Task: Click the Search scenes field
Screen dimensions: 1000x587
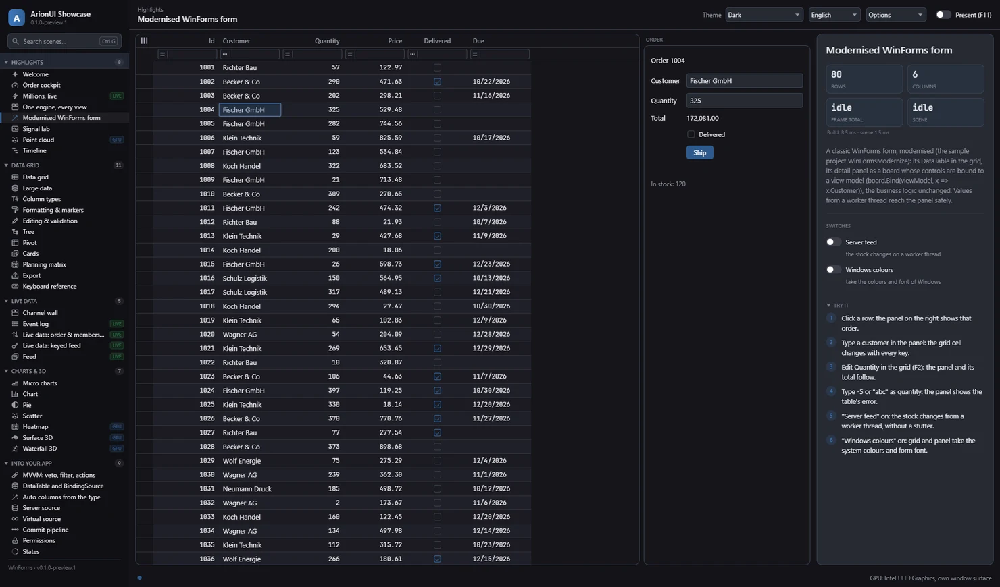Action: point(64,41)
